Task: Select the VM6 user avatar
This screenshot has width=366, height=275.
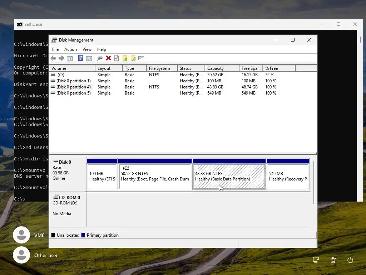Action: (x=21, y=235)
